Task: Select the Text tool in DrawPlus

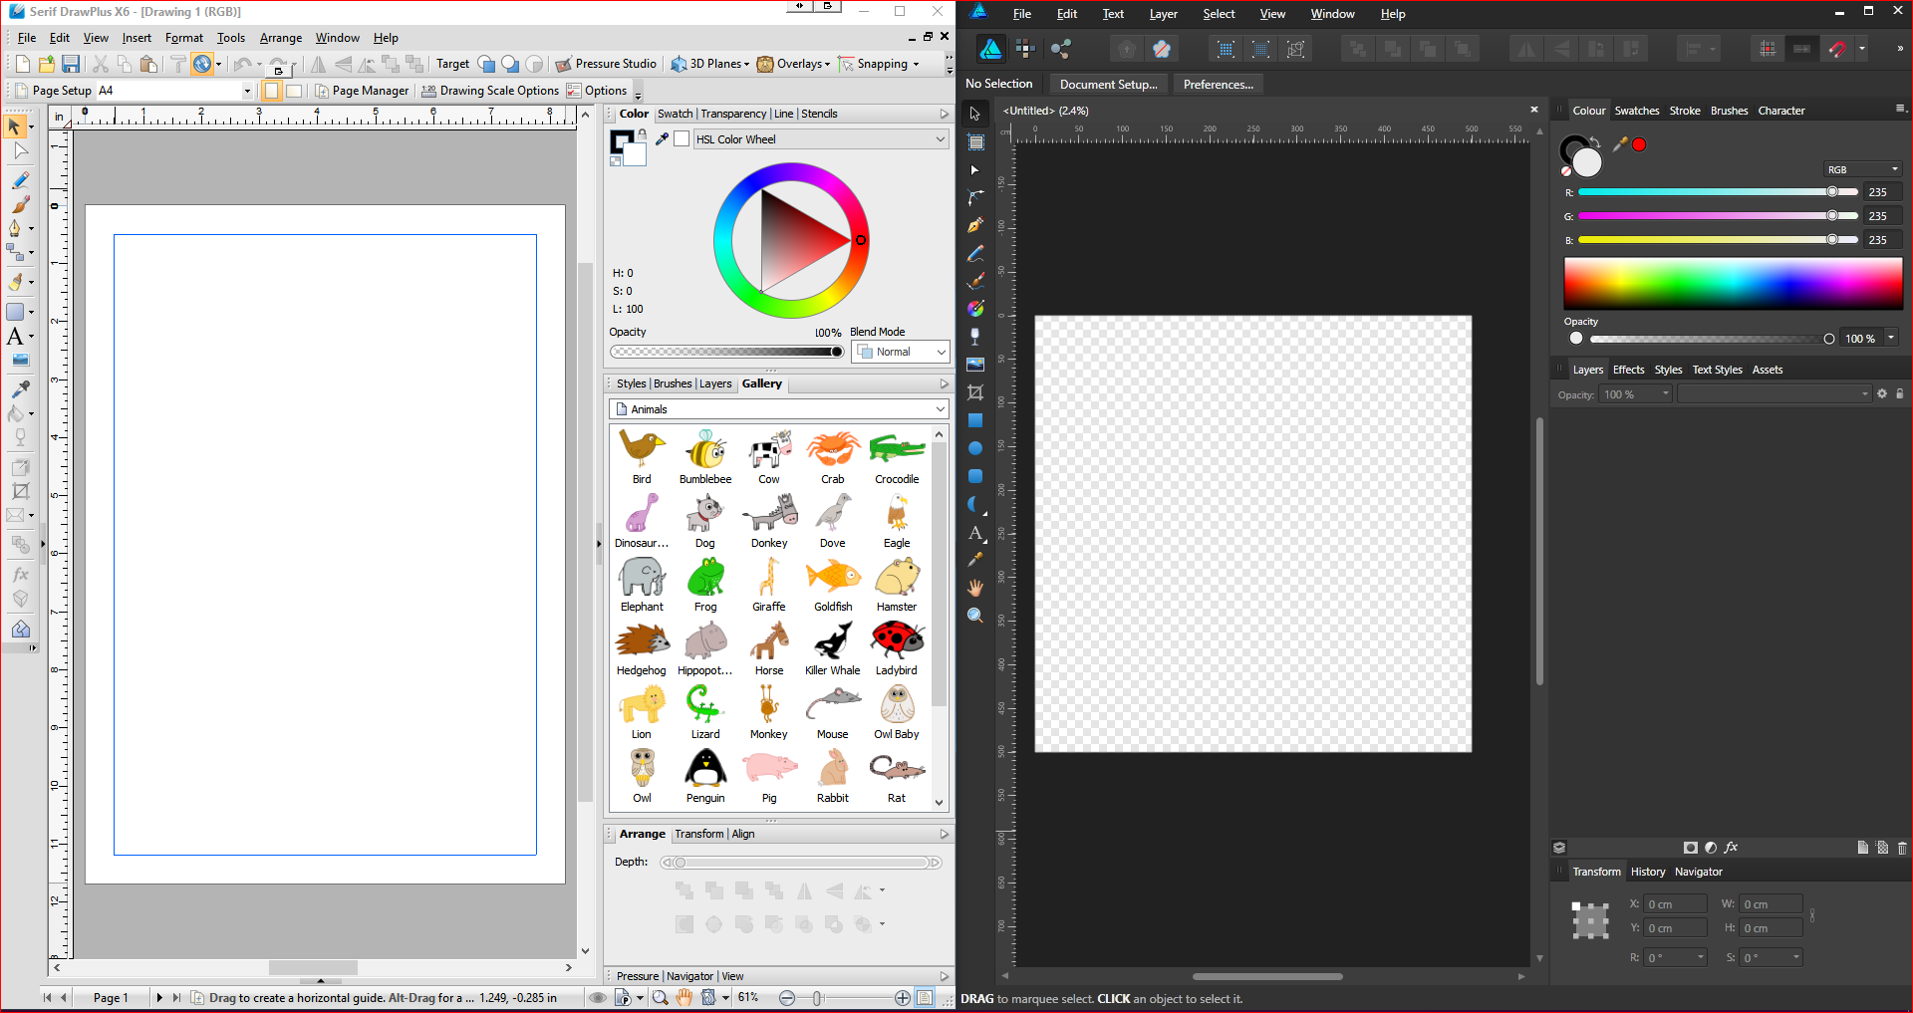Action: [x=16, y=337]
